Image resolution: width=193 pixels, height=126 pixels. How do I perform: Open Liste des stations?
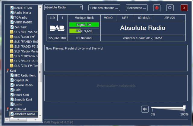coord(104,8)
